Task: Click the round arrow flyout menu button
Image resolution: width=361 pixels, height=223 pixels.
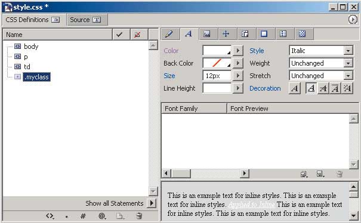Action: point(353,19)
